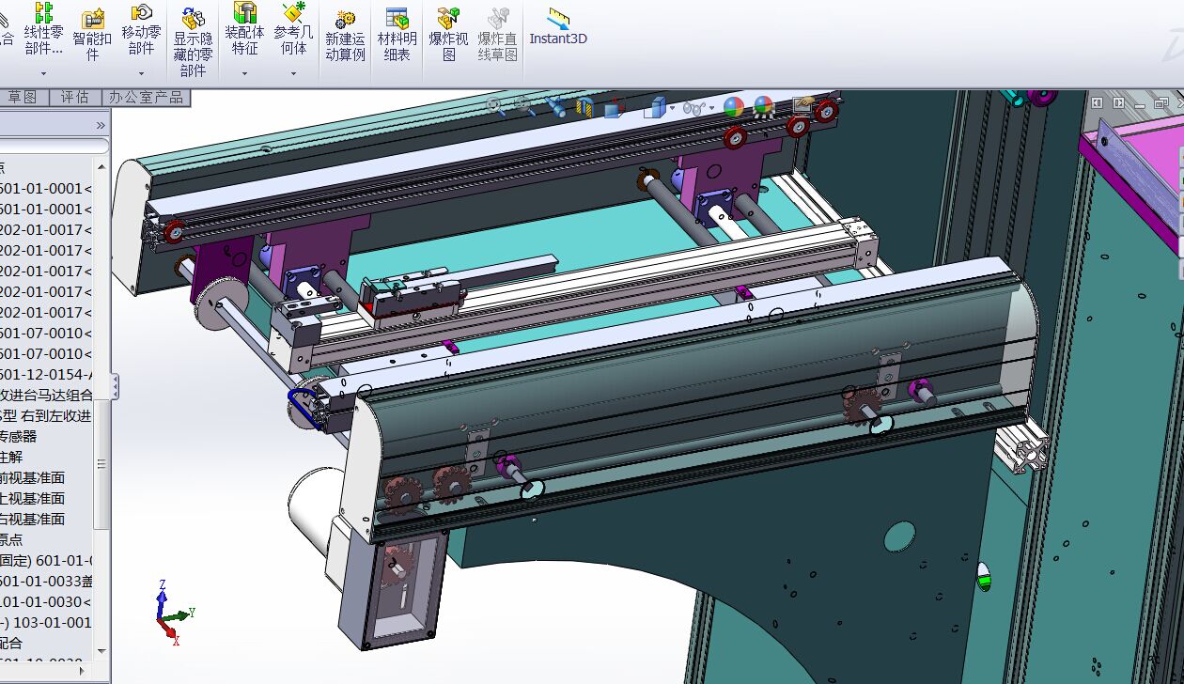1184x684 pixels.
Task: Select the 传感器 (Sensors) tree item
Action: point(19,436)
